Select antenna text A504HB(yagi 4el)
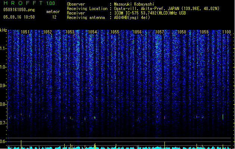Viewport: 235px width, 149px height. point(132,18)
